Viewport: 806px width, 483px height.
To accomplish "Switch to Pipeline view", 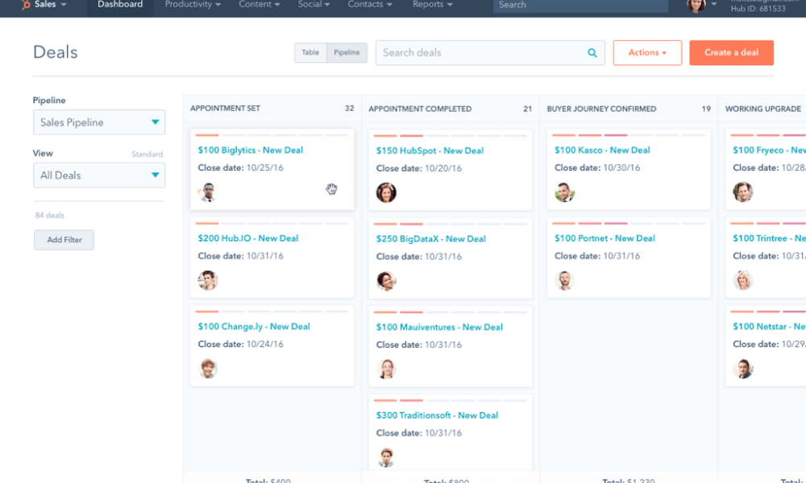I will 347,52.
